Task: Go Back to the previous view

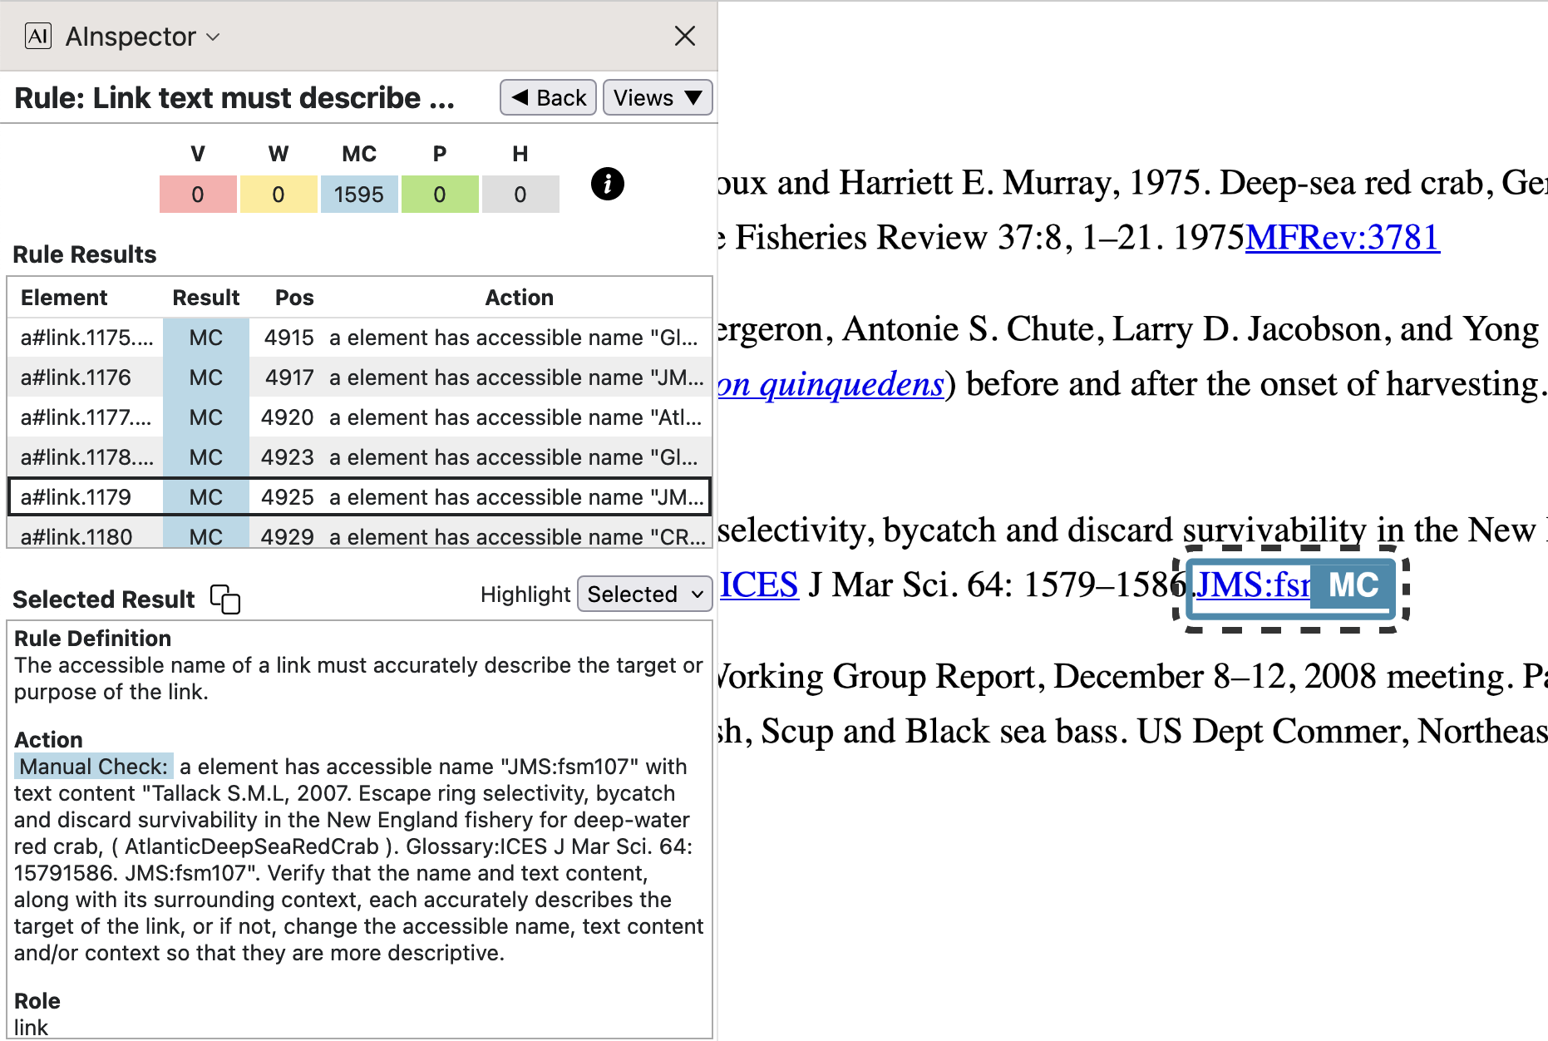Action: click(x=549, y=98)
